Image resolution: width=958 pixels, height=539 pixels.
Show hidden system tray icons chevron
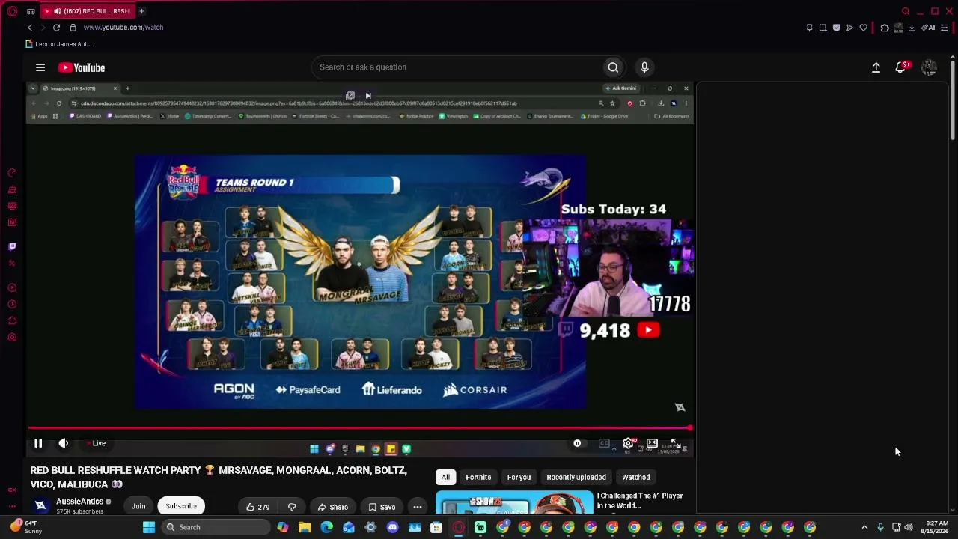864,527
